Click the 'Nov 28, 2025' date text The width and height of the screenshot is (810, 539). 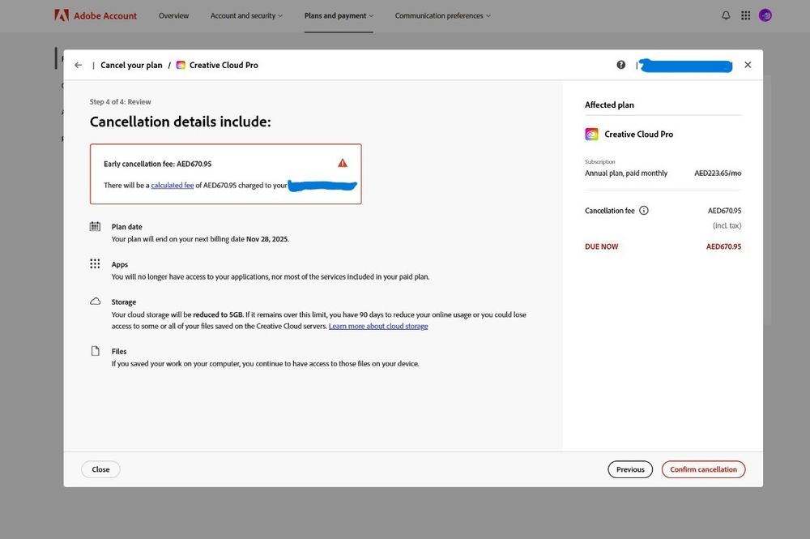(267, 239)
